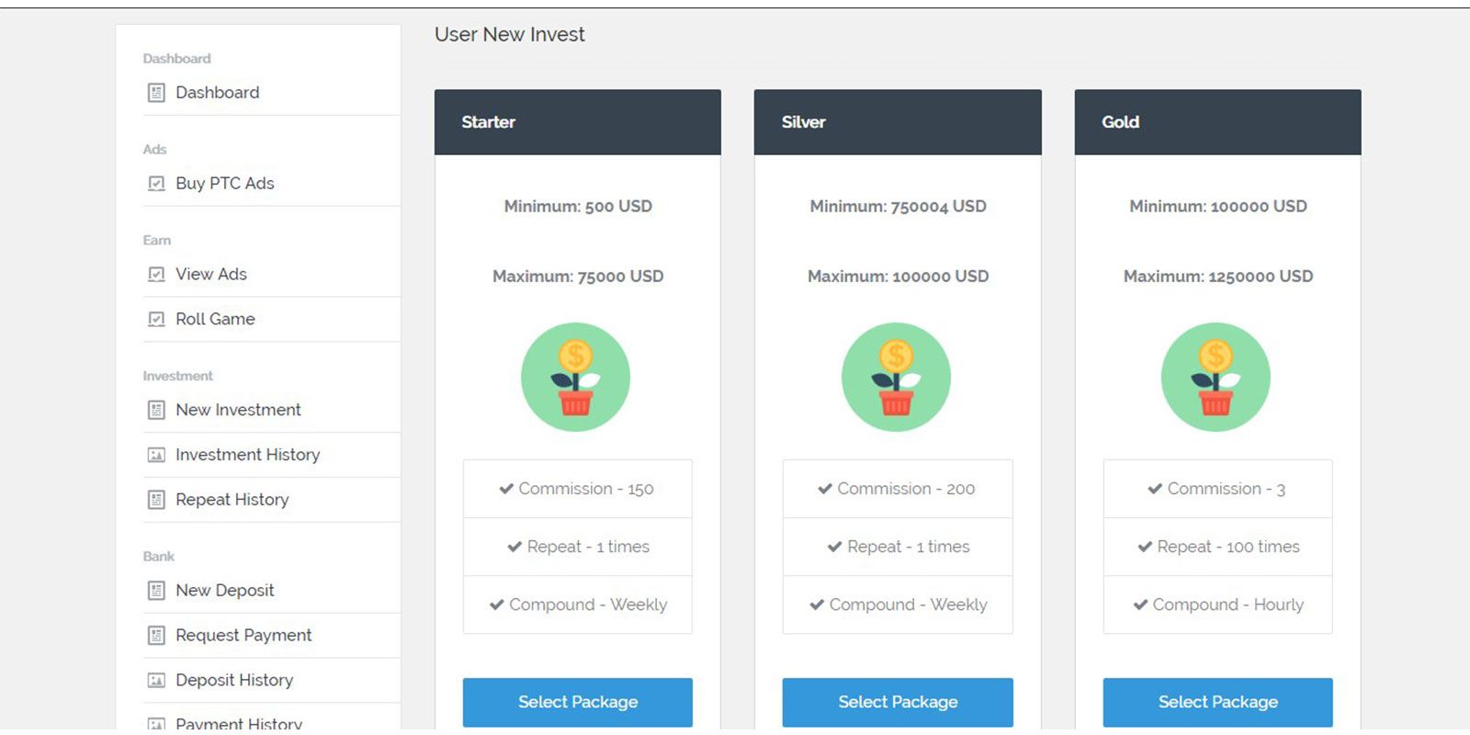Image resolution: width=1470 pixels, height=735 pixels.
Task: Click "Maximum: 75000 USD" text
Action: pyautogui.click(x=578, y=277)
